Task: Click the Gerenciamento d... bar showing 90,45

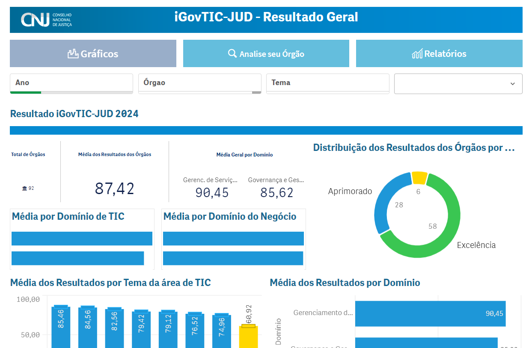Action: tap(430, 313)
